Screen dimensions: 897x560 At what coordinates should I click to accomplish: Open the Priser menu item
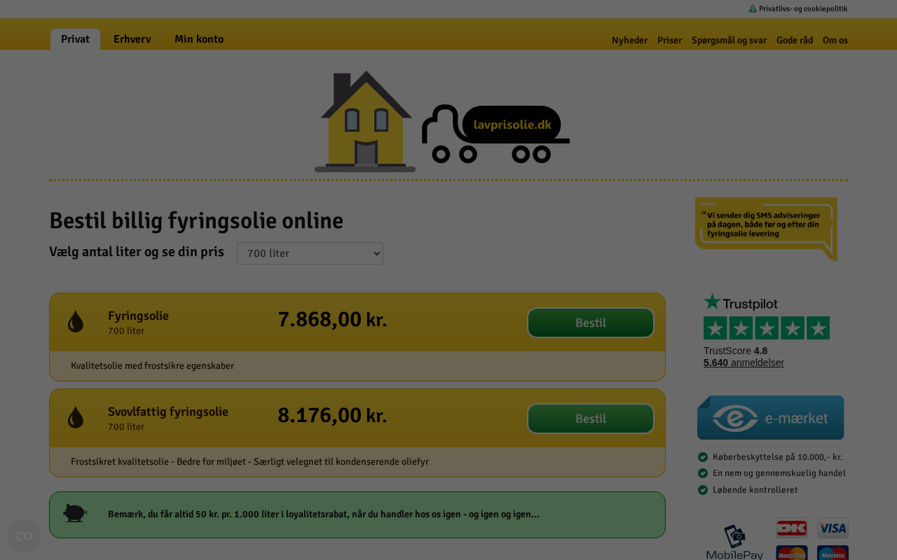[x=669, y=41]
